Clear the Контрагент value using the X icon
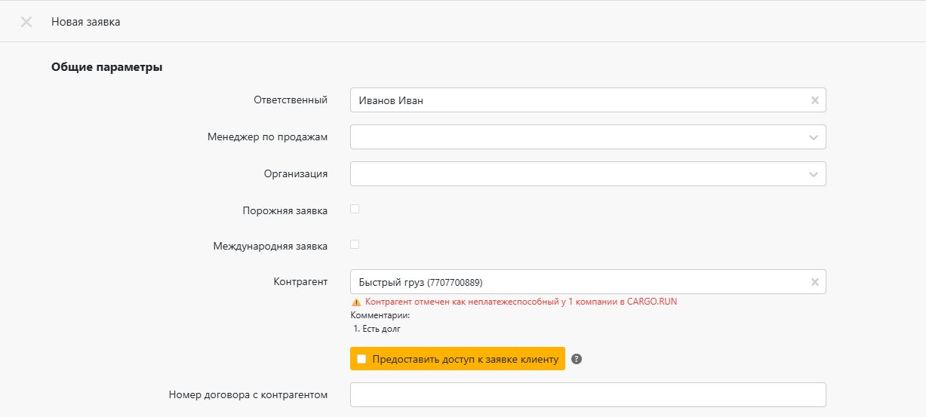The image size is (926, 417). click(814, 282)
